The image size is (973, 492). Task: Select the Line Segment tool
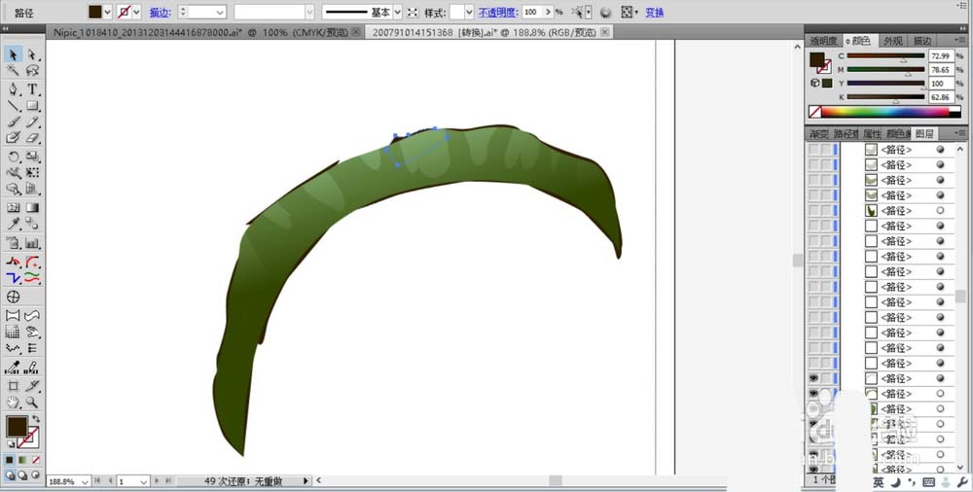pos(13,105)
